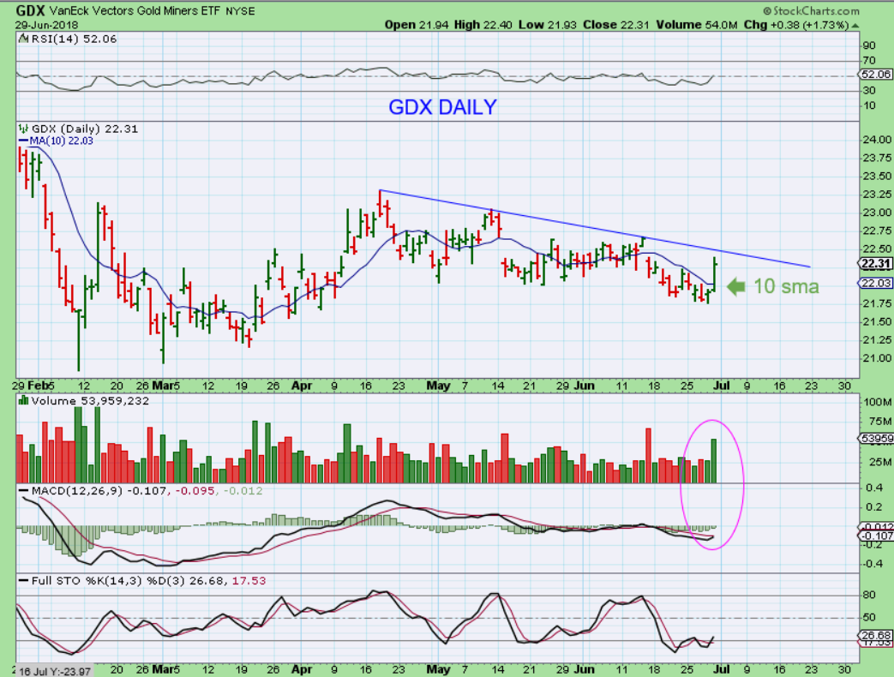Image resolution: width=894 pixels, height=677 pixels.
Task: Click the Volume 53,959,232 legend
Action: point(90,400)
